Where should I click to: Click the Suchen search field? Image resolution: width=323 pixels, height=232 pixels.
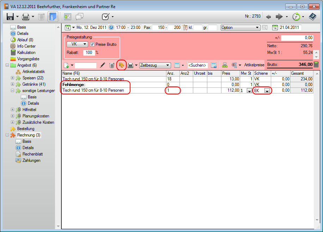pos(197,65)
